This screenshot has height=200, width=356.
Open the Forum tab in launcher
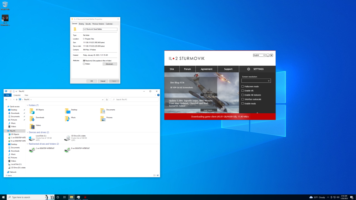point(188,69)
